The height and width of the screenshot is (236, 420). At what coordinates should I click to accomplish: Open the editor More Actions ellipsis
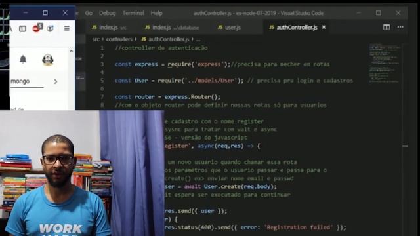[x=400, y=27]
